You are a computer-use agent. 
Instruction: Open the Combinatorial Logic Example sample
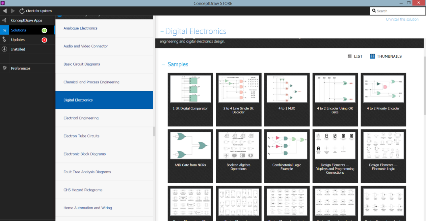[287, 156]
